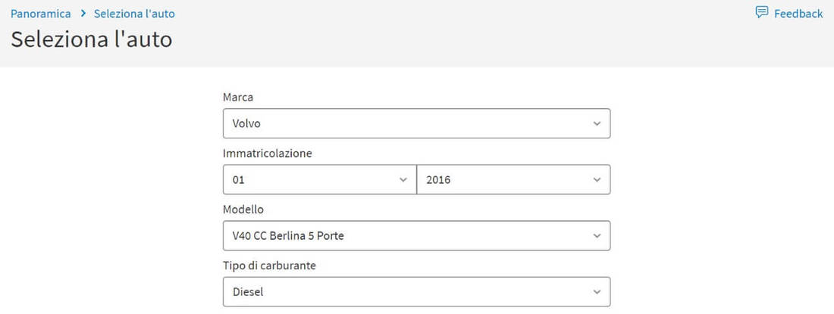Screen dimensions: 834x314
Task: Click the chevron icon in Modello field
Action: (597, 235)
